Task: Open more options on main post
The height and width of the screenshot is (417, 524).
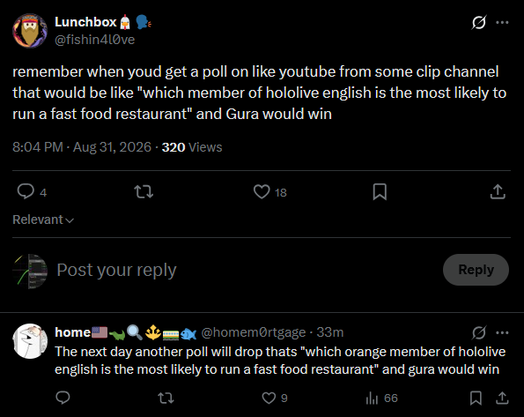Action: tap(502, 22)
